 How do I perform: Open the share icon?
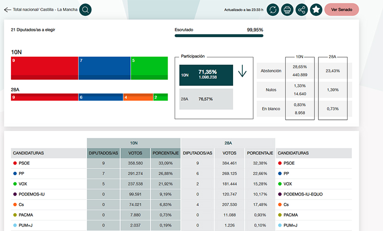[x=302, y=10]
